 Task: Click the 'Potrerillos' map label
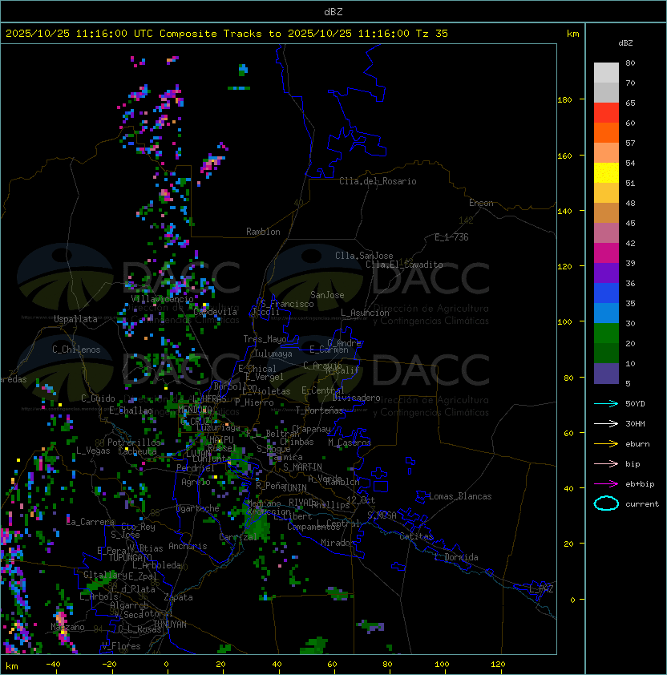[134, 443]
